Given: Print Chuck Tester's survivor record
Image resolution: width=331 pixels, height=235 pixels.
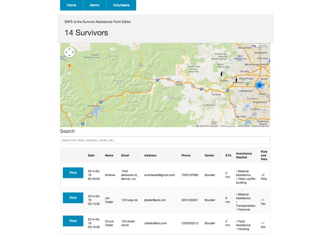Looking at the screenshot, I should [x=73, y=221].
